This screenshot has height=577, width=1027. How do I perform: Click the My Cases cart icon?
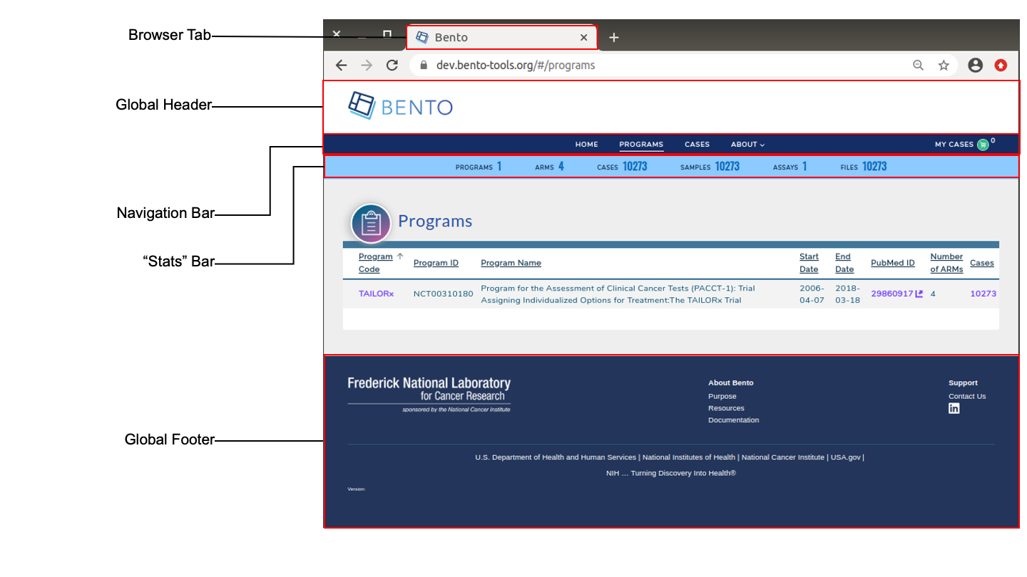tap(983, 145)
